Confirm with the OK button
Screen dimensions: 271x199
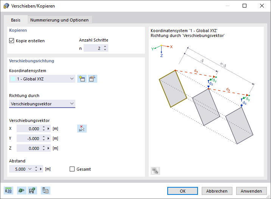[x=182, y=191]
